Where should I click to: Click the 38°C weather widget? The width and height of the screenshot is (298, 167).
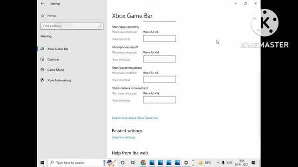tap(205, 163)
